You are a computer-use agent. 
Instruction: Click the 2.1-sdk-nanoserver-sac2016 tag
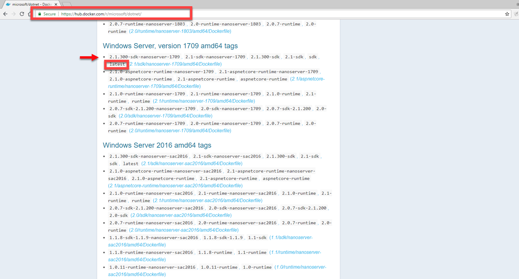tap(227, 156)
